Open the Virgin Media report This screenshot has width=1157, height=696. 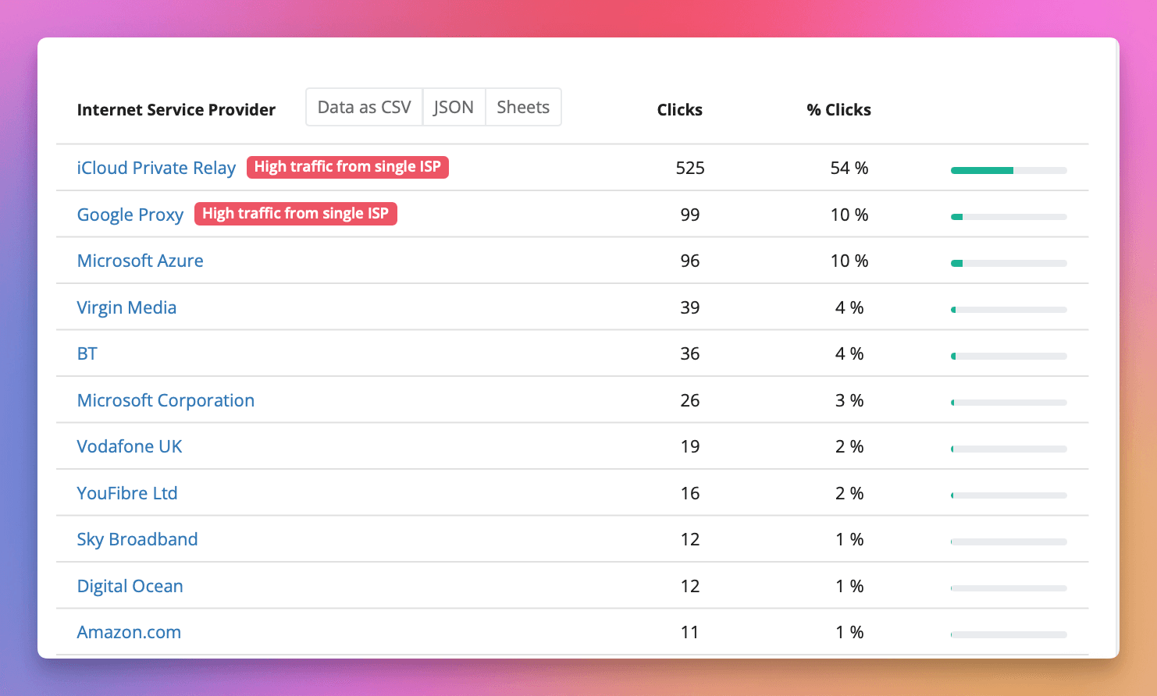pos(126,307)
